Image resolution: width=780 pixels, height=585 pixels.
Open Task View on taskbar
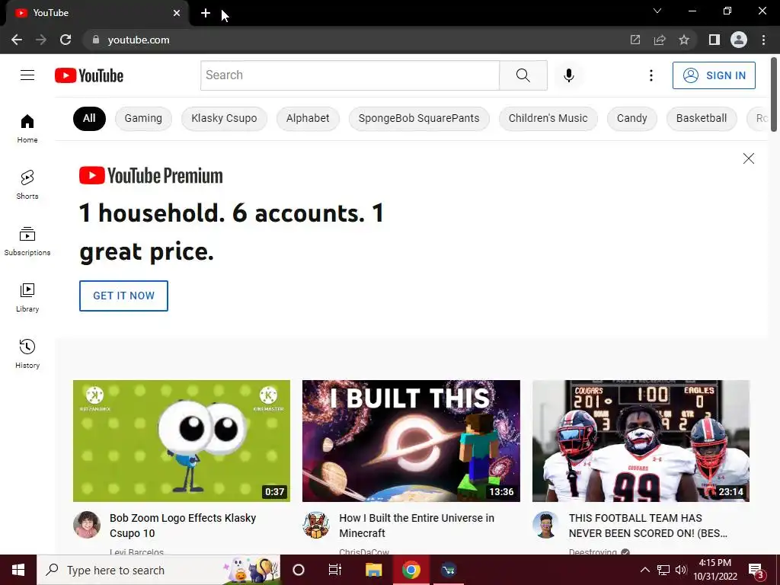[x=335, y=570]
